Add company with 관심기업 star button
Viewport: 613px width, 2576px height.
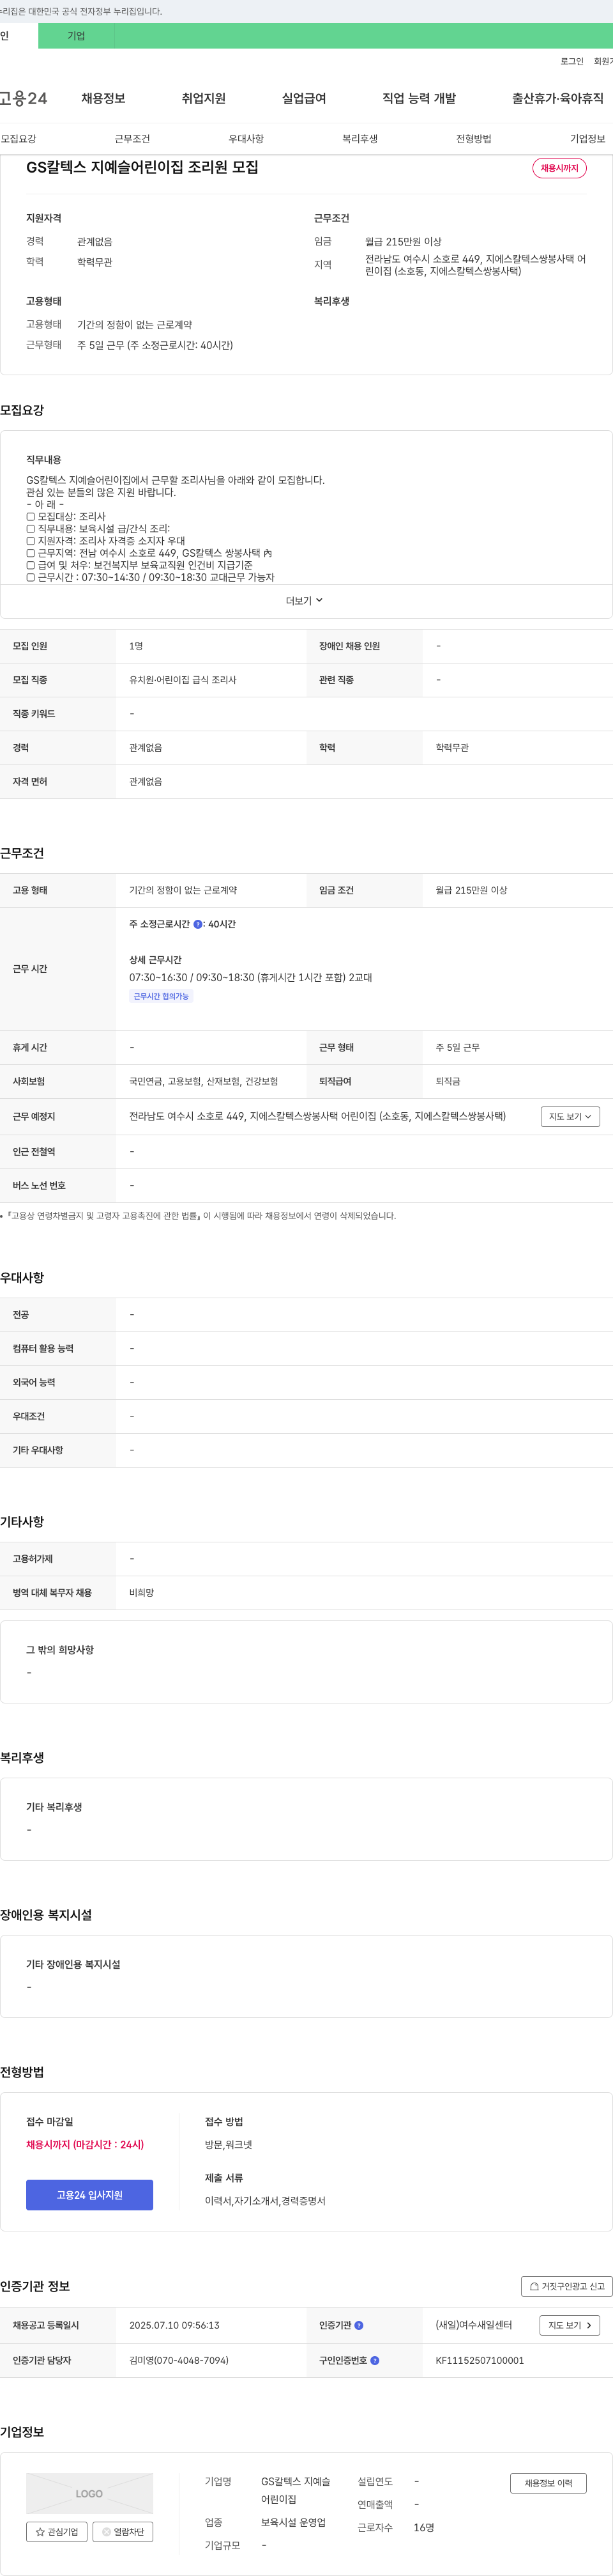(x=56, y=2532)
